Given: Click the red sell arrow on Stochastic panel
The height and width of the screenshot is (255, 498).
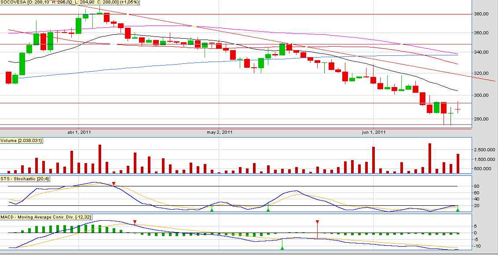Looking at the screenshot, I should tap(114, 183).
